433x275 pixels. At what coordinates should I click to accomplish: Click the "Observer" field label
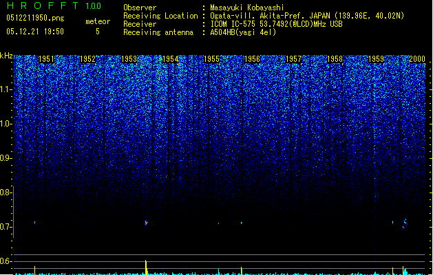coord(140,8)
